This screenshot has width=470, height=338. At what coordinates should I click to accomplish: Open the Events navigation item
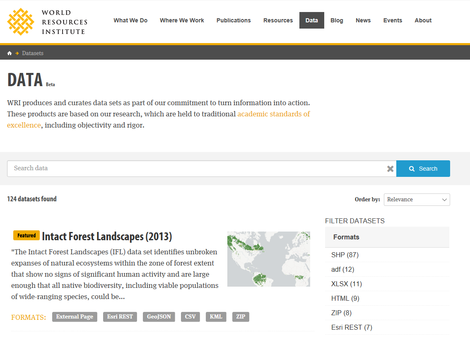pyautogui.click(x=393, y=20)
